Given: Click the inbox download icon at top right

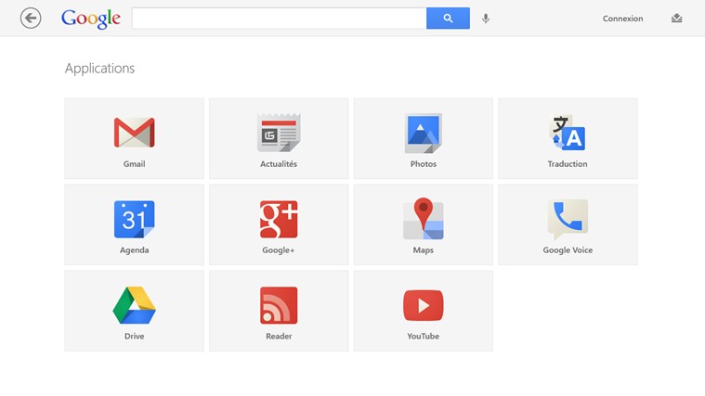Looking at the screenshot, I should [x=677, y=18].
